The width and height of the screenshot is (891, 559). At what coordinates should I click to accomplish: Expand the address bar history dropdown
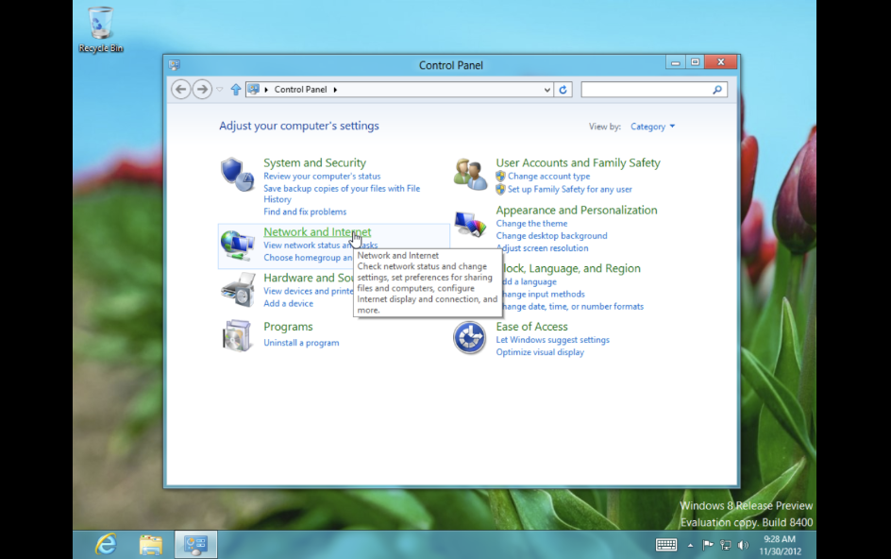point(546,90)
